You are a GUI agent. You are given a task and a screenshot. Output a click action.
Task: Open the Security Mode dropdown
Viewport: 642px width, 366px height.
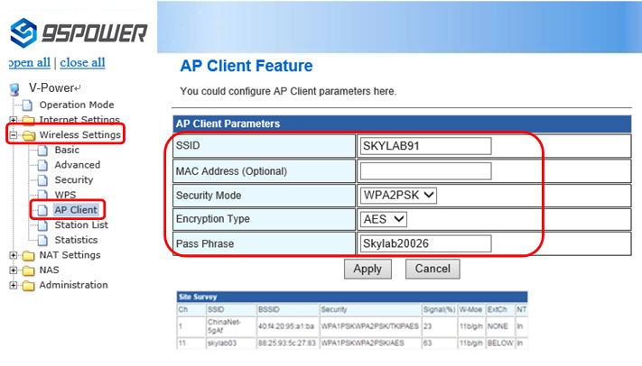tap(398, 195)
